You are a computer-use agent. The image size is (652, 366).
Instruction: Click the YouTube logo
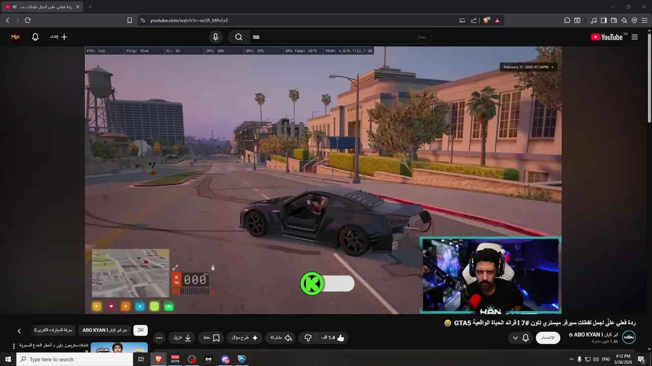point(607,37)
